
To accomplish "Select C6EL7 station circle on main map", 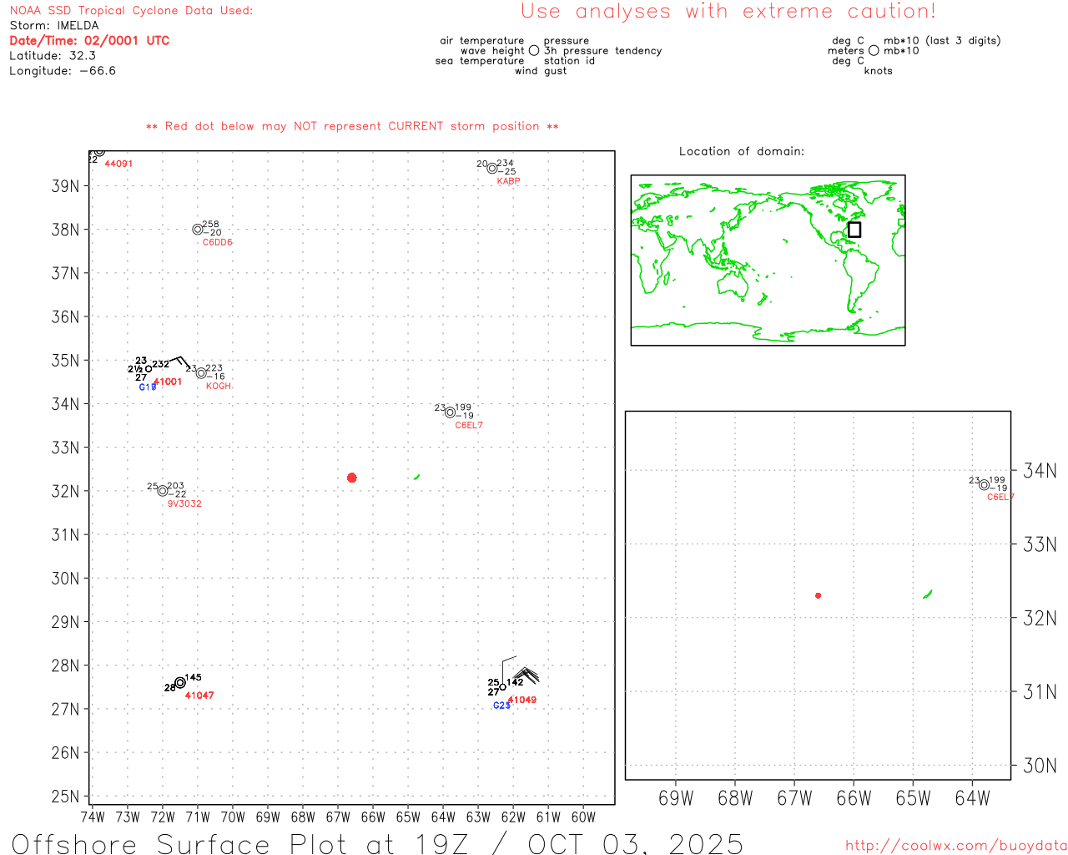I will [x=451, y=412].
